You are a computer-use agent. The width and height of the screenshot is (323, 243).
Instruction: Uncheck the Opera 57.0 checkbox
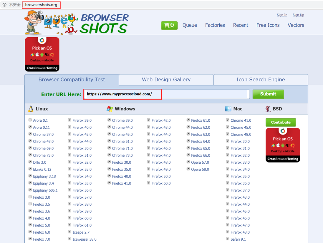[188, 162]
